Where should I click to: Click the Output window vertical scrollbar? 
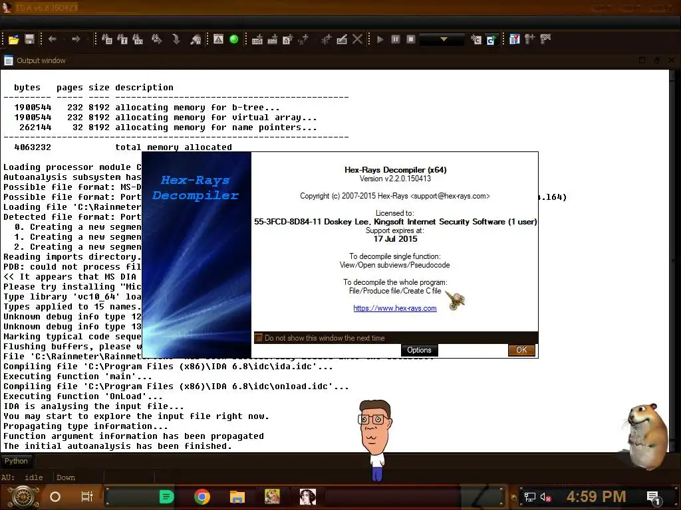(x=673, y=260)
